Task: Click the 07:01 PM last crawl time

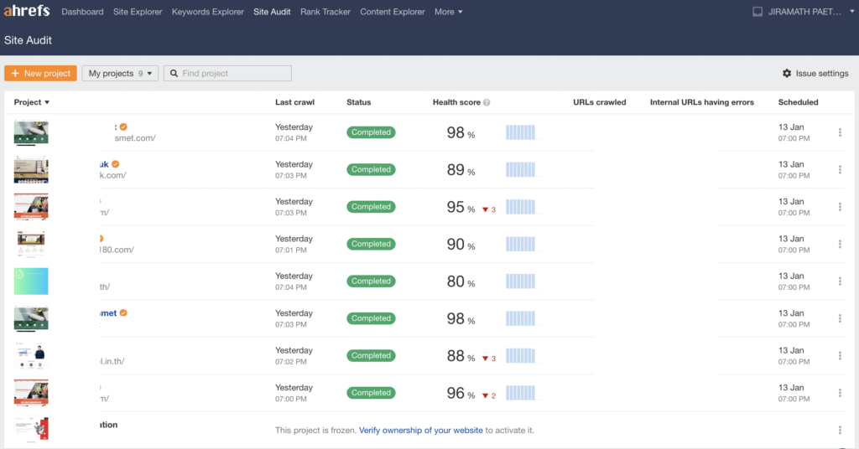Action: 290,250
